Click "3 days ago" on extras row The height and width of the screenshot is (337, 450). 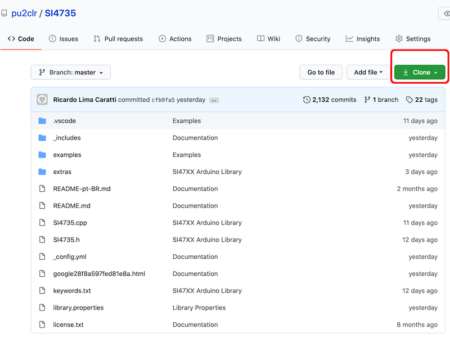pos(421,172)
